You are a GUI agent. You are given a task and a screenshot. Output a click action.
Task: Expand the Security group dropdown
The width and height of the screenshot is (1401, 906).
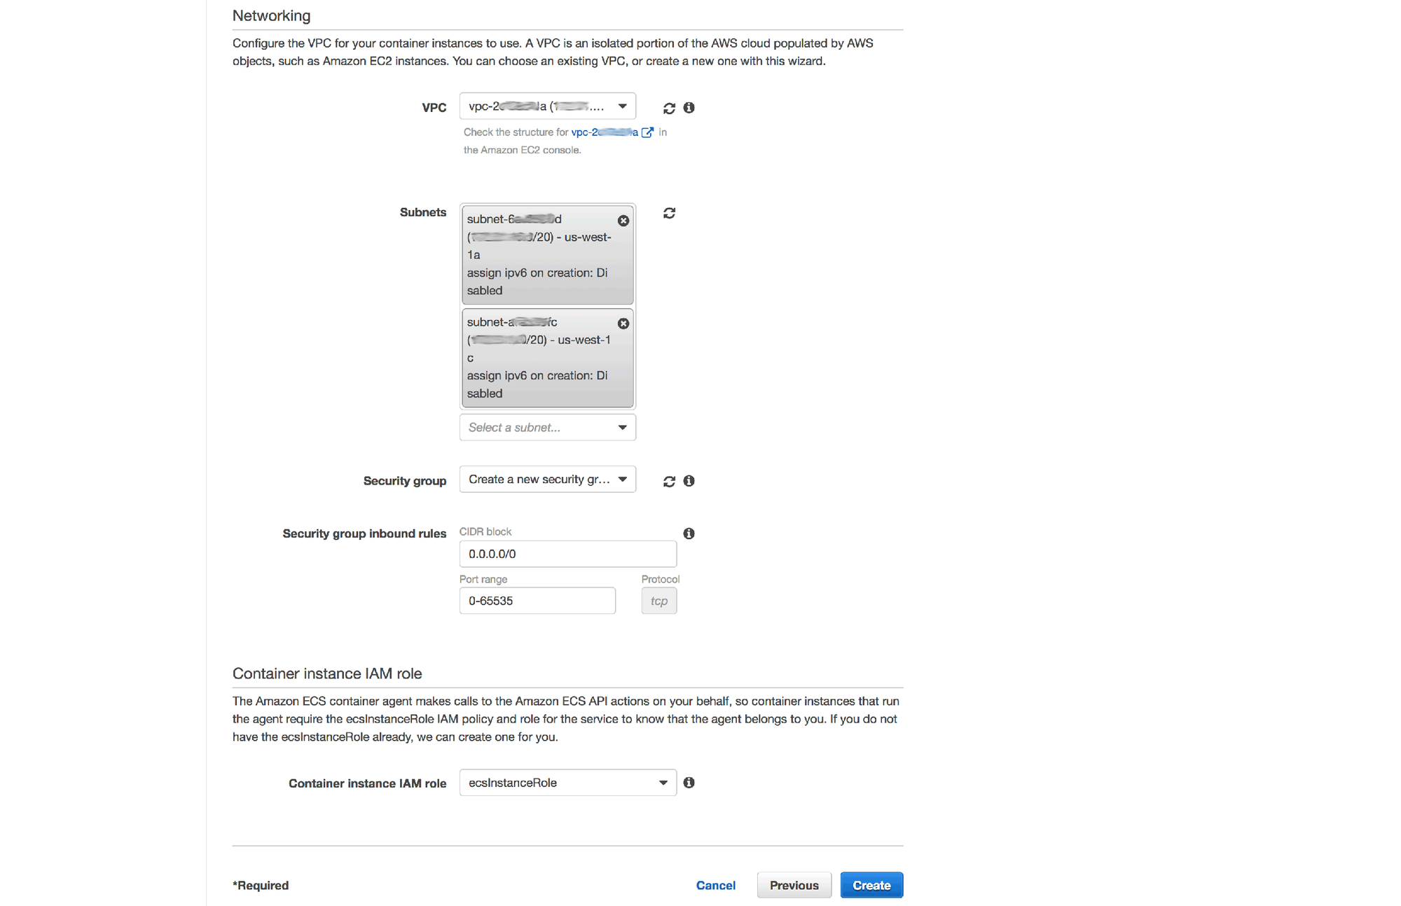[548, 480]
